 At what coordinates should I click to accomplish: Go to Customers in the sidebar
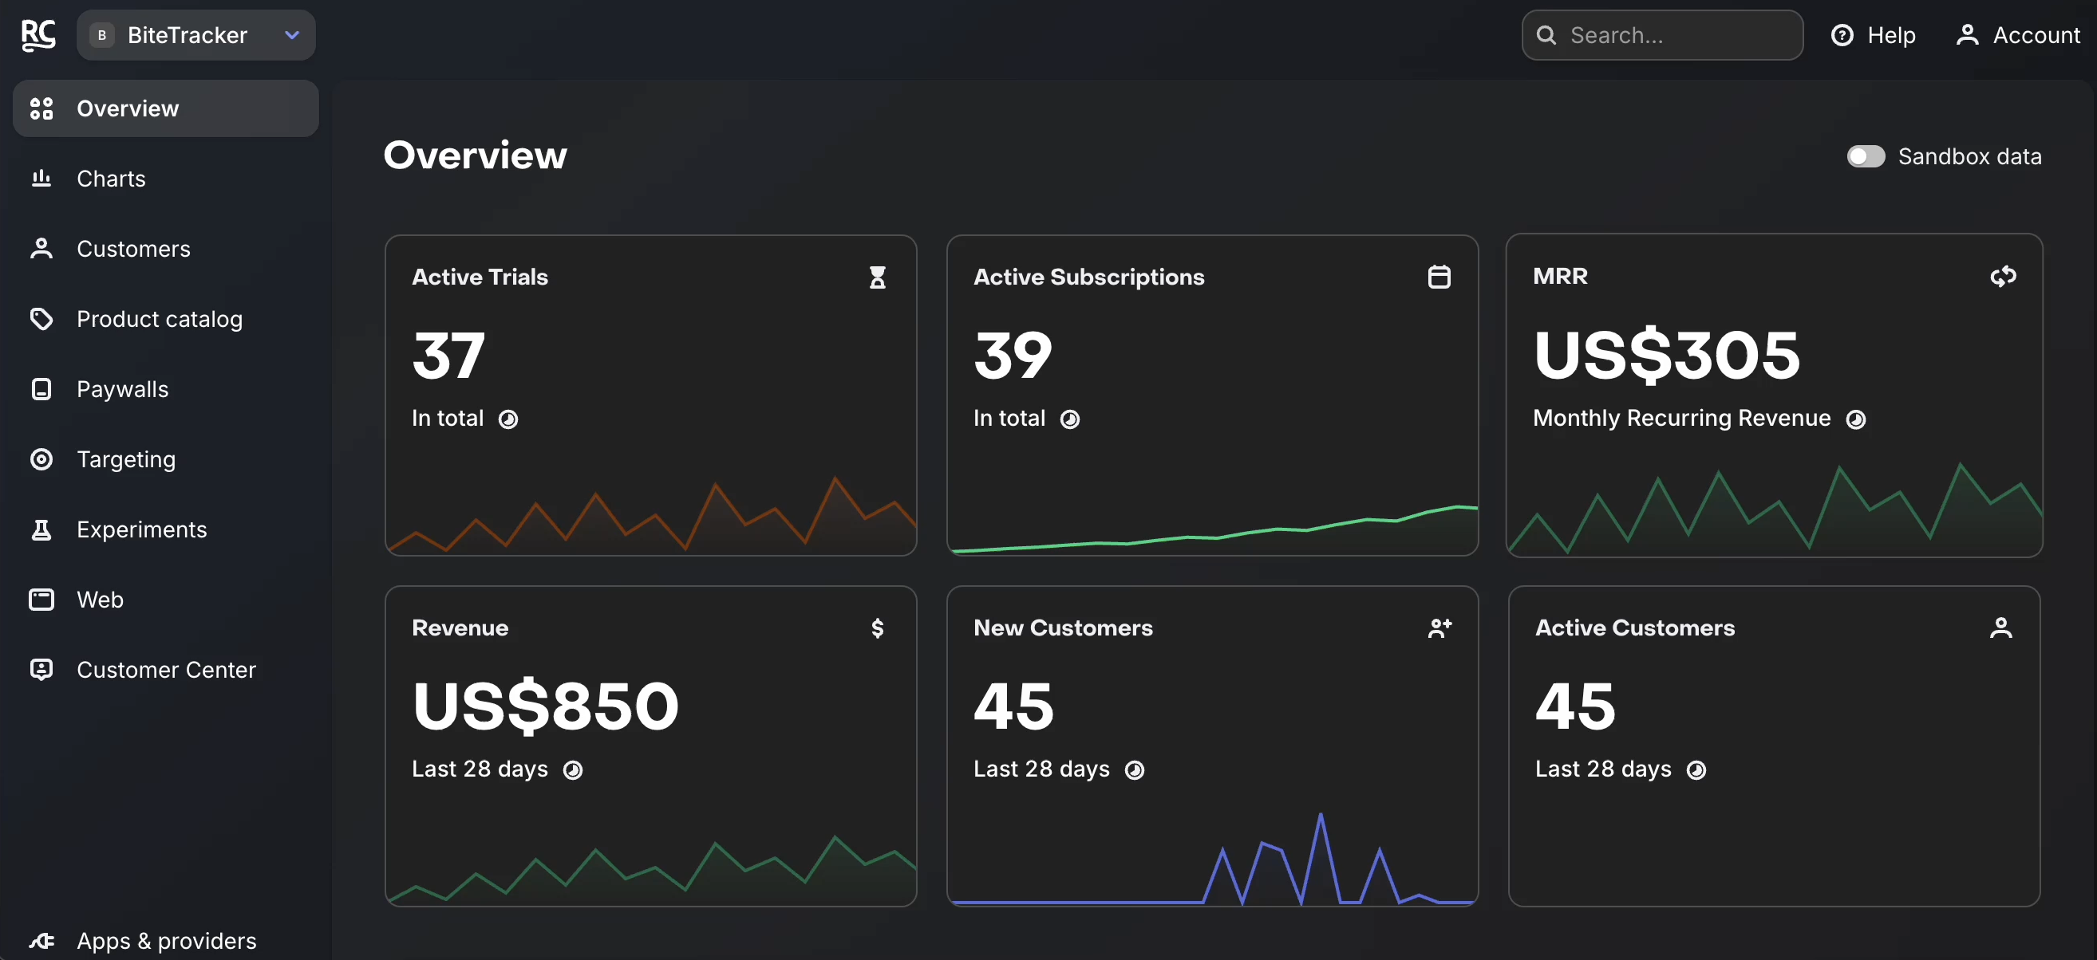pyautogui.click(x=132, y=249)
